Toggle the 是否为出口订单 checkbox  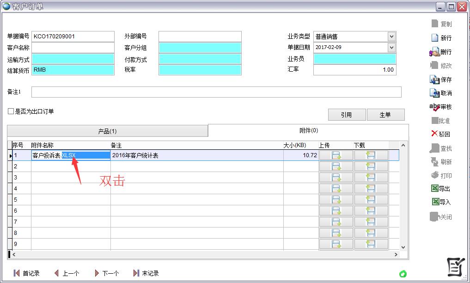[x=11, y=111]
